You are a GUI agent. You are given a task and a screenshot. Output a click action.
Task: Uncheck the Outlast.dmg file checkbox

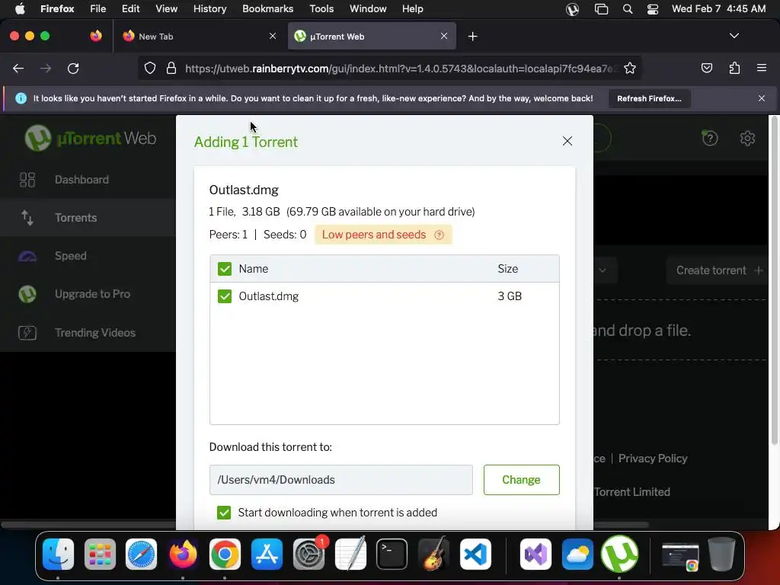click(x=225, y=296)
